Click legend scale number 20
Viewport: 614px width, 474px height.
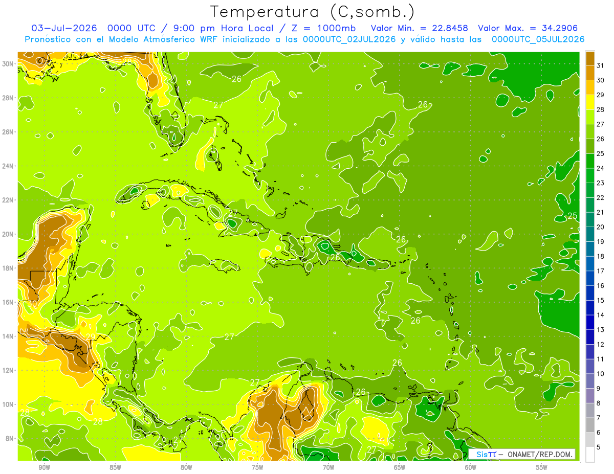tap(601, 227)
